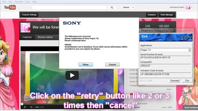Click the Activation Code field
This screenshot has width=198, height=111.
pyautogui.click(x=166, y=74)
